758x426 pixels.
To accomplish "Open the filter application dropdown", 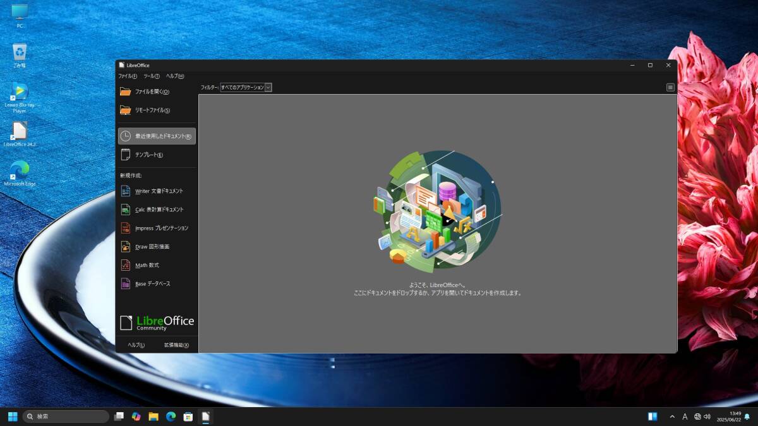I will point(246,88).
